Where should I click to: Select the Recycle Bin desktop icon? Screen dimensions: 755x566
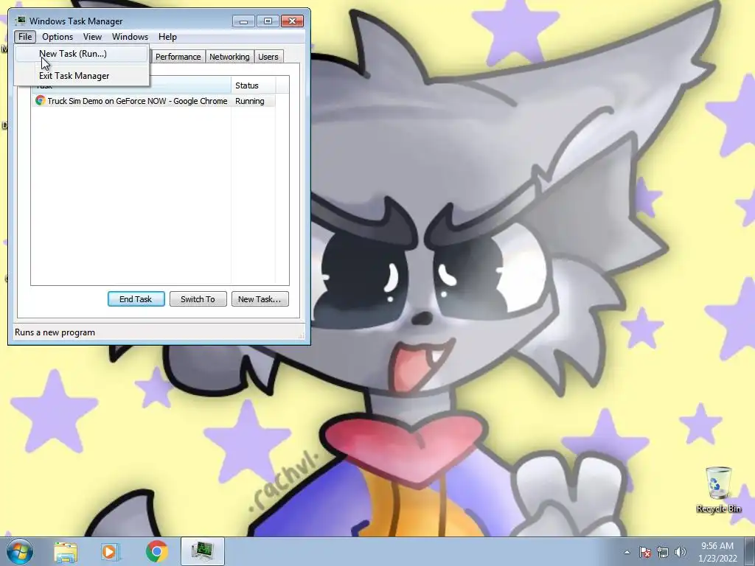[x=718, y=490]
